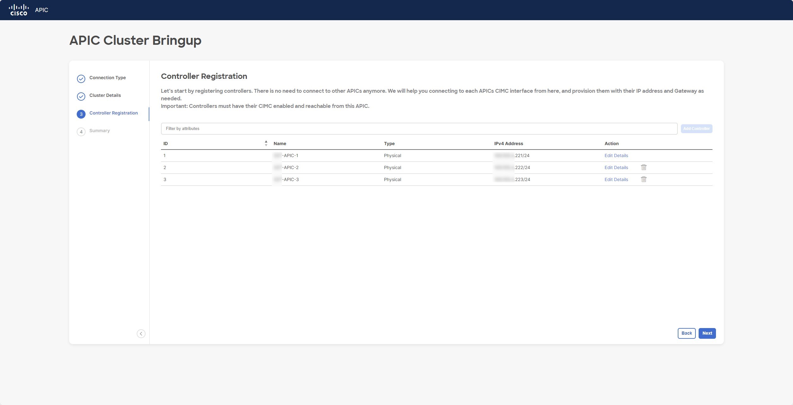This screenshot has width=793, height=405.
Task: Go to Cluster Details step
Action: [x=105, y=95]
